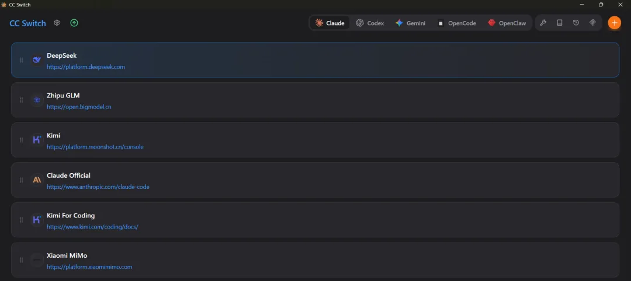Image resolution: width=631 pixels, height=281 pixels.
Task: Minimize the CC Switch window
Action: pyautogui.click(x=582, y=5)
